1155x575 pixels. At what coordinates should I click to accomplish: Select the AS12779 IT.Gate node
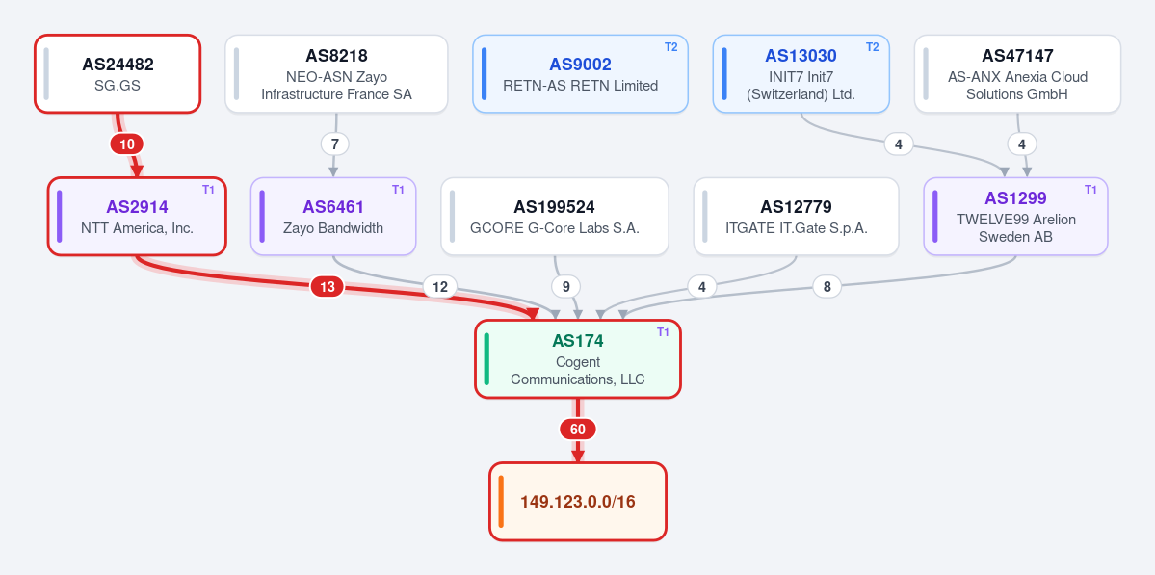[797, 217]
